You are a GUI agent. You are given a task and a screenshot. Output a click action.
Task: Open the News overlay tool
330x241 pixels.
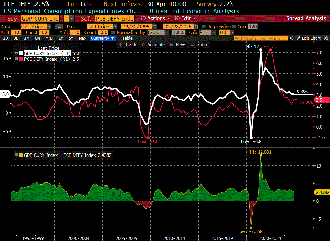coord(178,44)
